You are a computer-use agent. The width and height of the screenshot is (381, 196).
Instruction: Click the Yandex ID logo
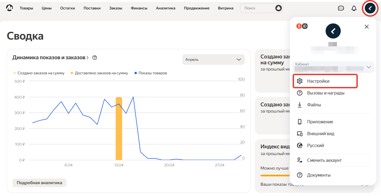point(302,26)
